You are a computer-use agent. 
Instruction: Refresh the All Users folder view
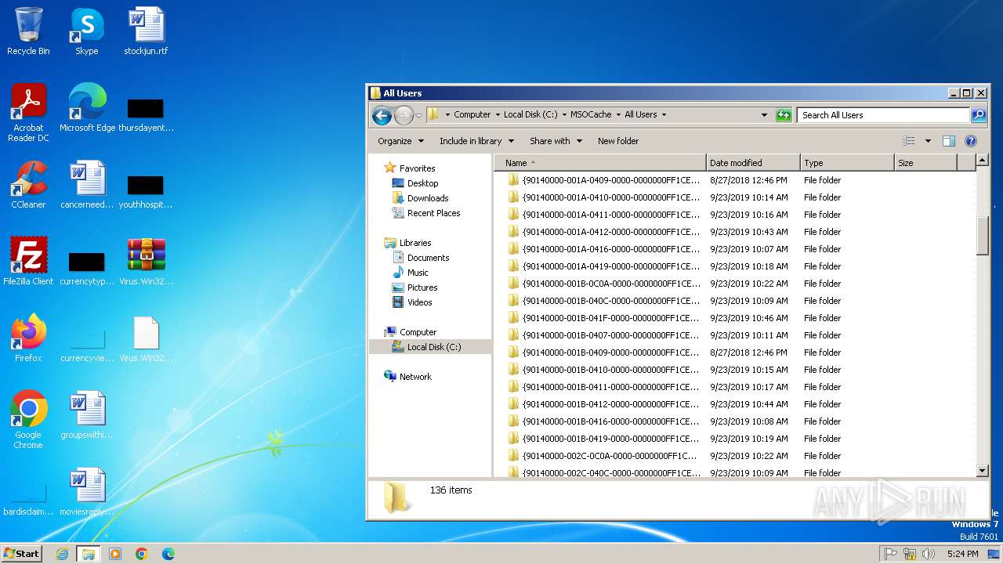(x=784, y=115)
